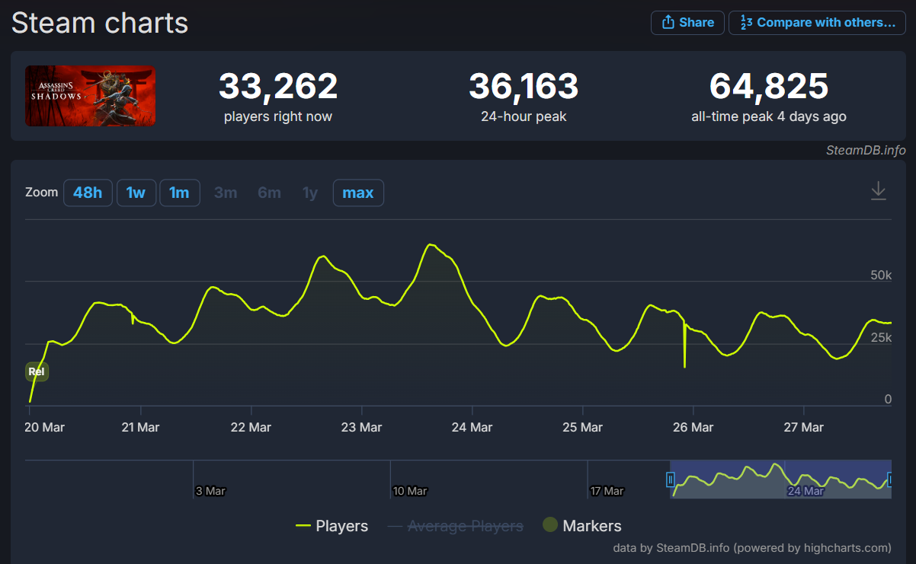The height and width of the screenshot is (564, 916).
Task: Click the highlighted navigator selection window
Action: 780,479
